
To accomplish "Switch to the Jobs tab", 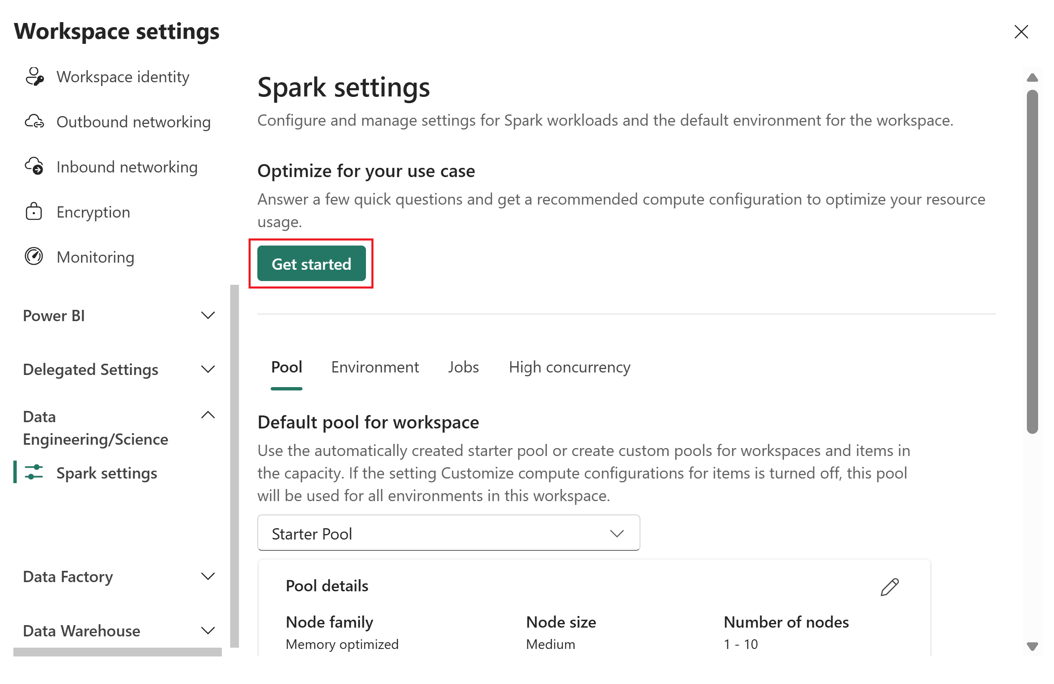I will [x=463, y=367].
